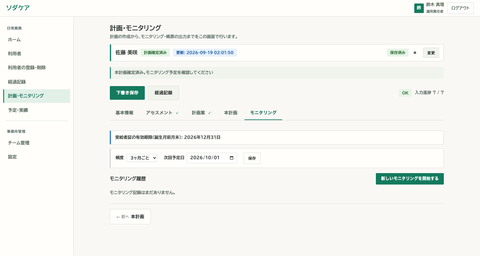This screenshot has height=256, width=480.
Task: Click モニタリング記録はまだありません。 text
Action: pyautogui.click(x=143, y=192)
